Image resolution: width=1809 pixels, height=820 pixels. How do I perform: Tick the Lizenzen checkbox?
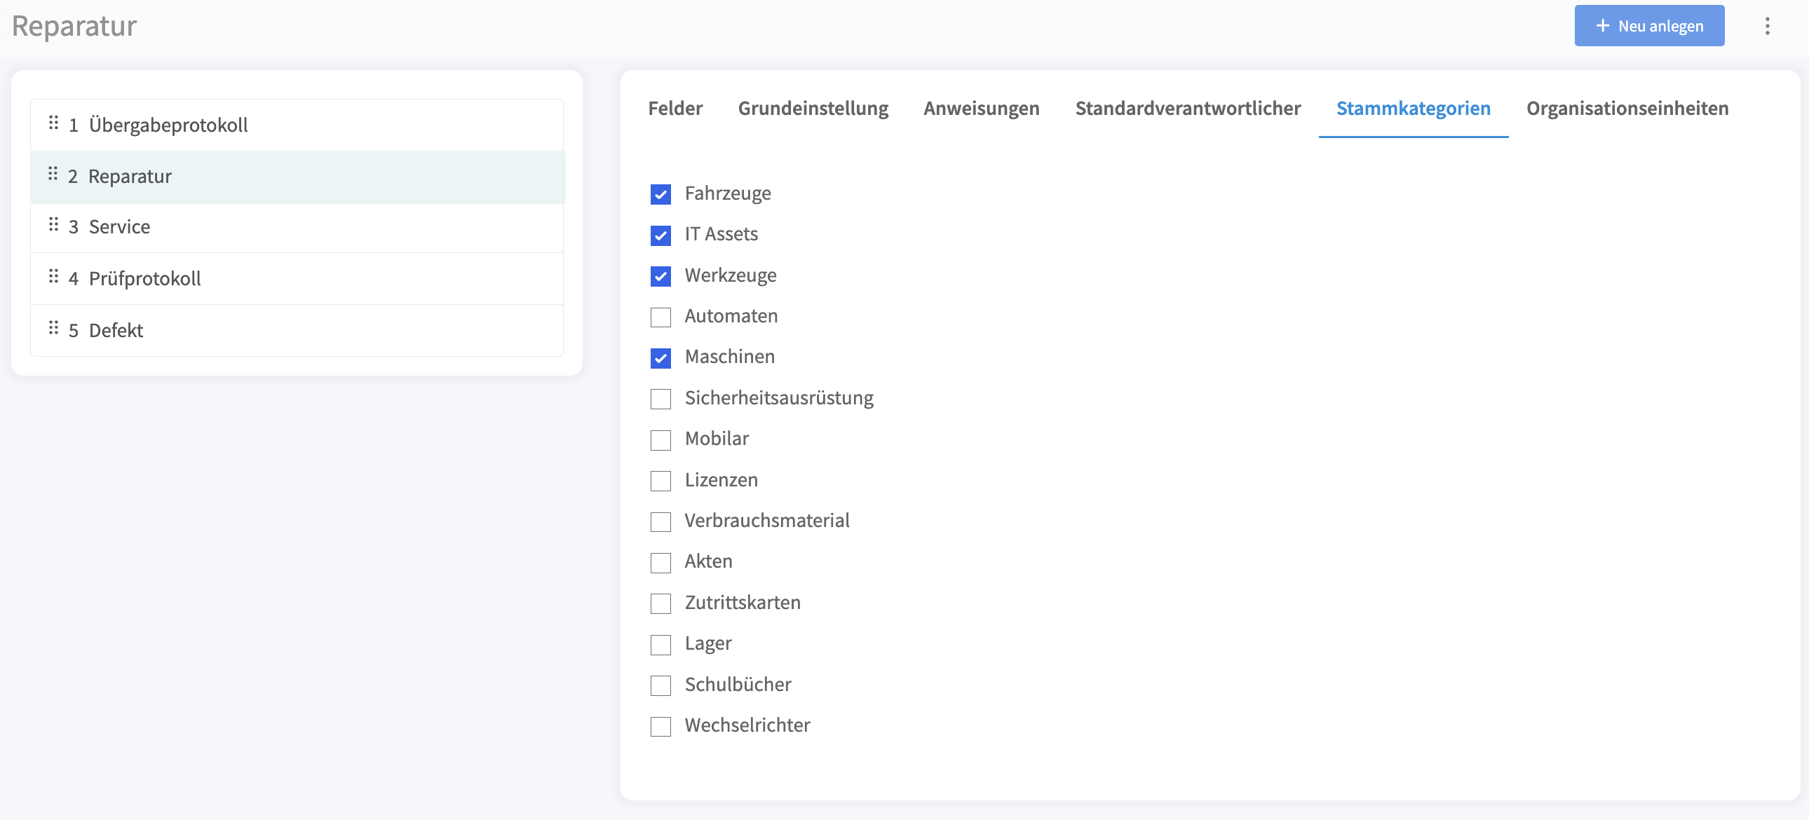tap(660, 481)
